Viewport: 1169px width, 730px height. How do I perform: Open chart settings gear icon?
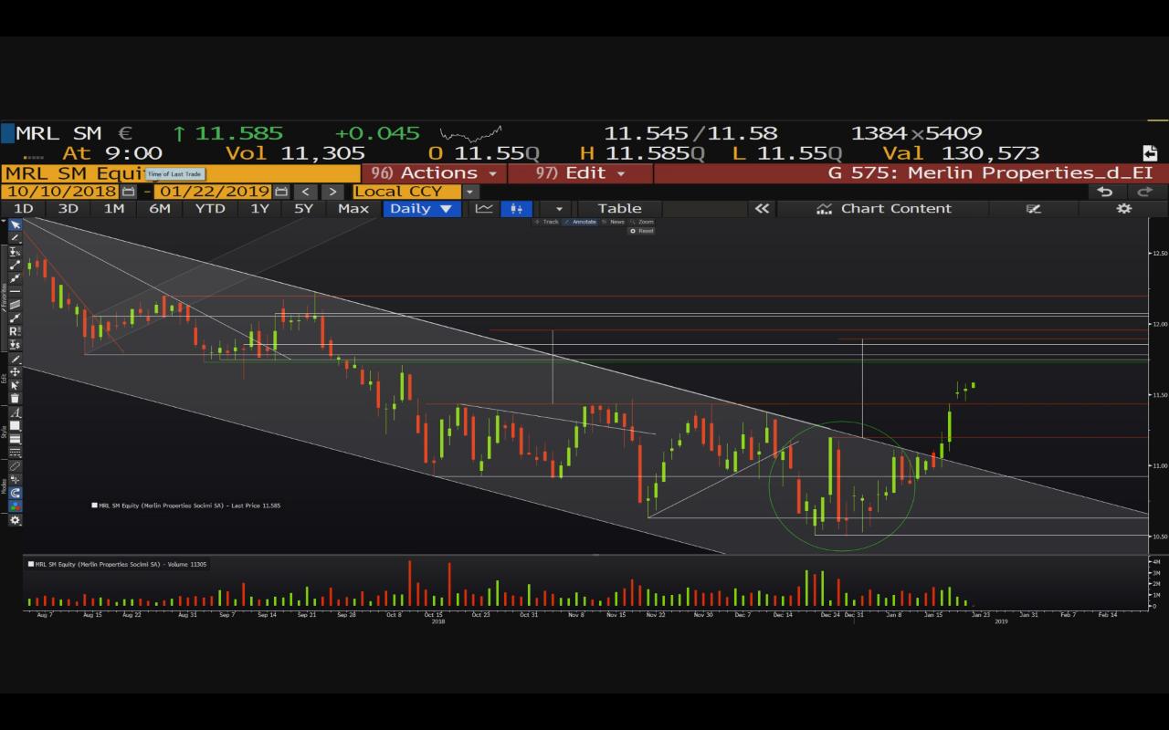[1124, 209]
